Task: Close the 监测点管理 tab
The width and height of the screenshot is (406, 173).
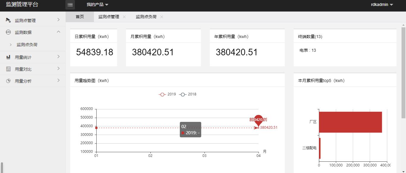Action: tap(124, 17)
